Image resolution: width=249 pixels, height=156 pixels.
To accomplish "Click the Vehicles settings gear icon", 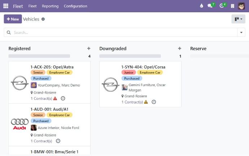I will [x=43, y=19].
